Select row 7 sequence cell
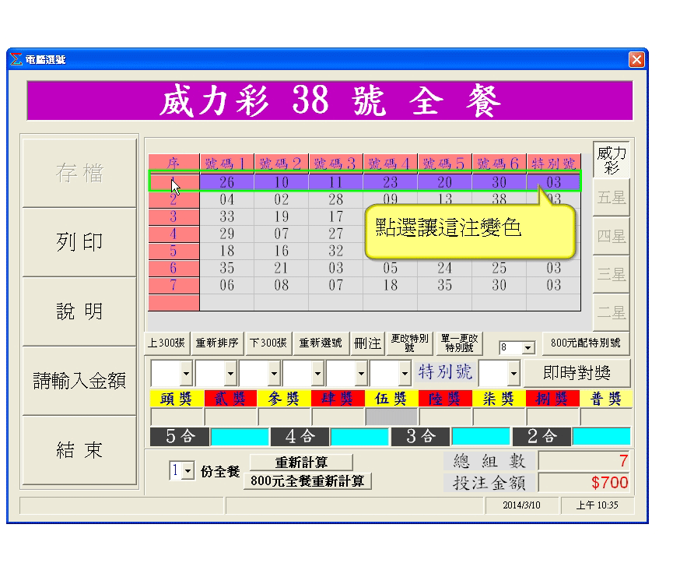Image resolution: width=687 pixels, height=584 pixels. 174,286
